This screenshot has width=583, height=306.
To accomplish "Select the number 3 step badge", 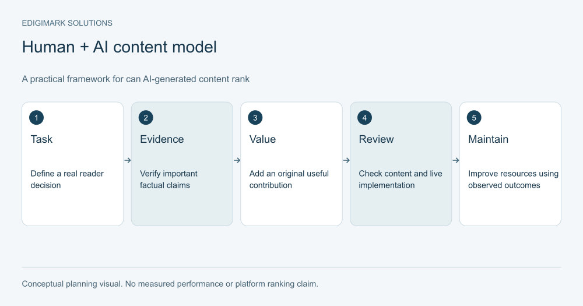I will coord(255,118).
